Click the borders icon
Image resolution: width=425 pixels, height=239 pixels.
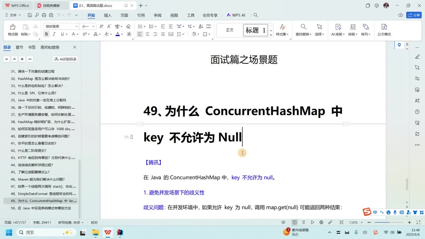click(x=205, y=34)
